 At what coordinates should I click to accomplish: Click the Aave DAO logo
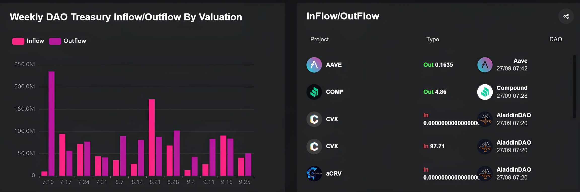pyautogui.click(x=485, y=65)
